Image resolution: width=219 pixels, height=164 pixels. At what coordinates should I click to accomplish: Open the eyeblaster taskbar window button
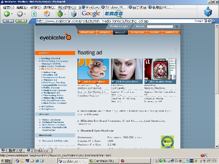73,161
